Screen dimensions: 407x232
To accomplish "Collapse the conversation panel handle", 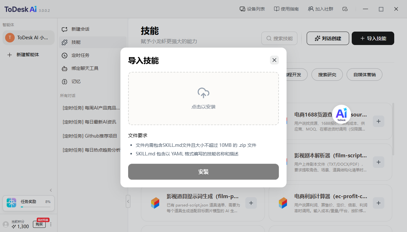I will pos(128,201).
